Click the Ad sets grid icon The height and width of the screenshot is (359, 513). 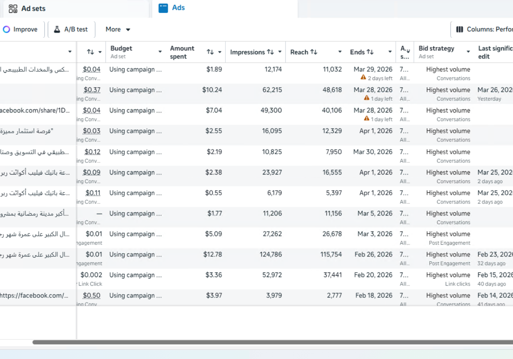coord(13,9)
